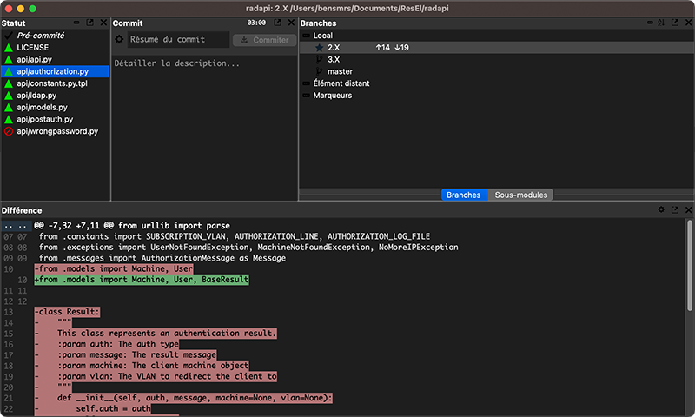Switch to the Branches tab
Viewport: 695px width, 417px height.
464,195
